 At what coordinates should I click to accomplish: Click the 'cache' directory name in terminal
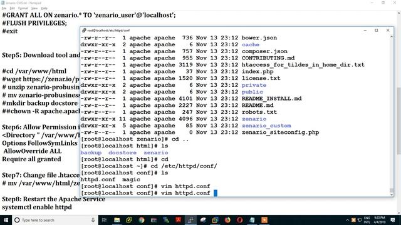click(x=251, y=44)
